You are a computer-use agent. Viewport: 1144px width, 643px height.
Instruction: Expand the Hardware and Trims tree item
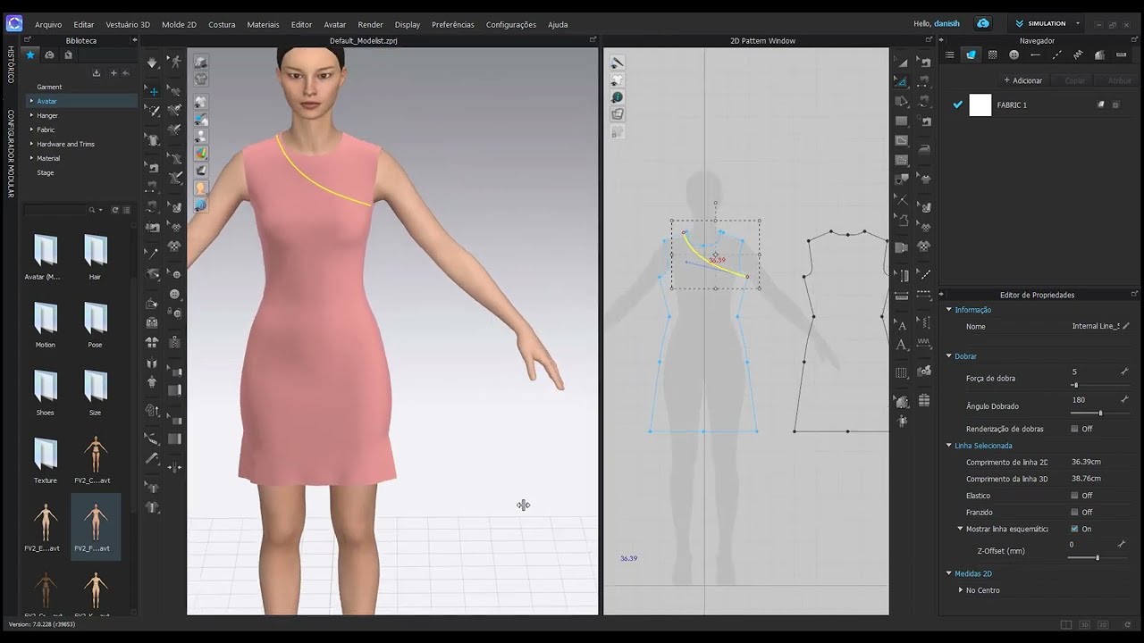(x=31, y=144)
